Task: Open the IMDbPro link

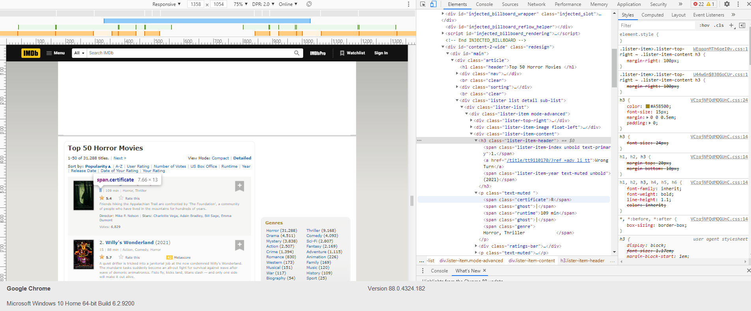Action: (318, 53)
